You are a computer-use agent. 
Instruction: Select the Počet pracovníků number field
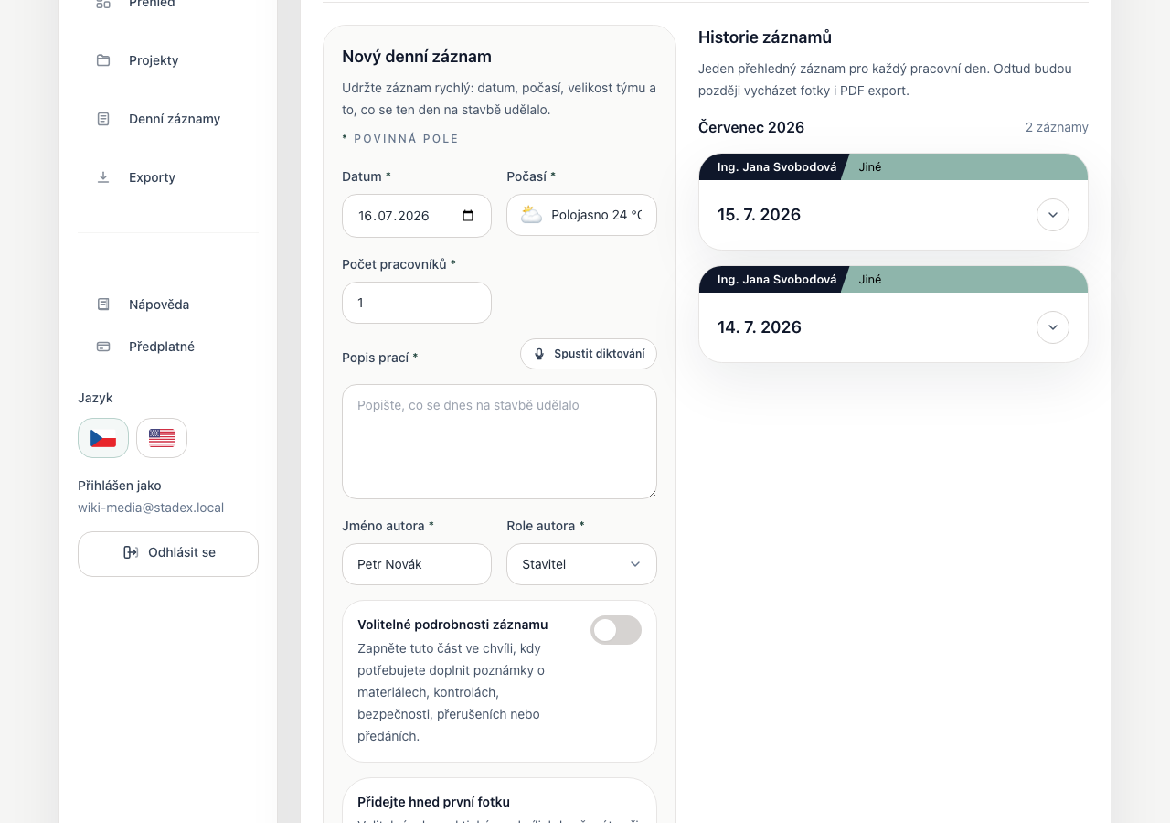pos(417,303)
